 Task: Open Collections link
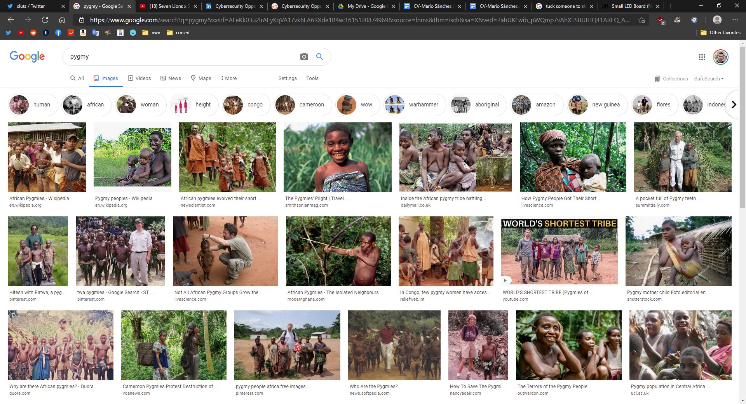[671, 78]
